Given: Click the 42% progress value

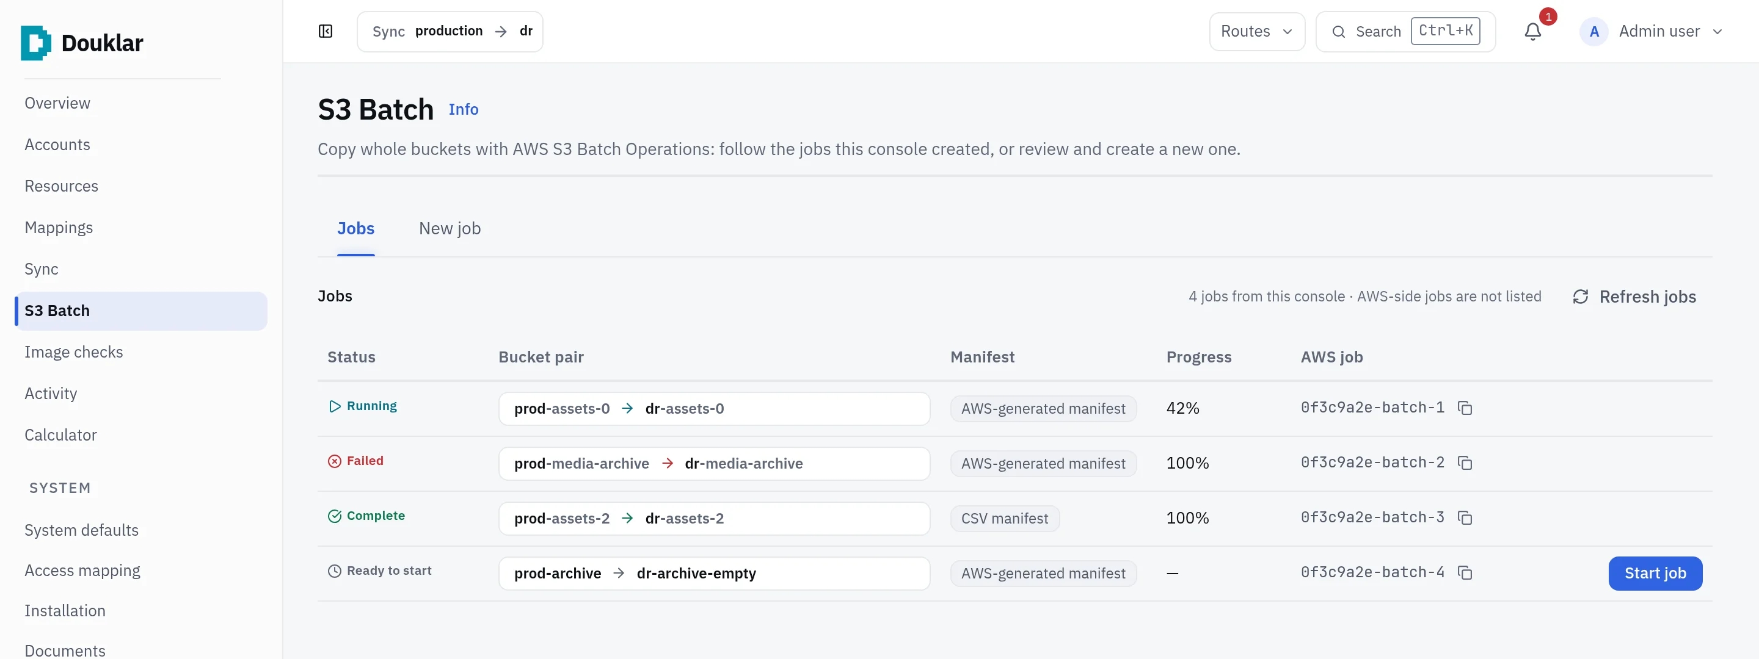Looking at the screenshot, I should tap(1182, 408).
